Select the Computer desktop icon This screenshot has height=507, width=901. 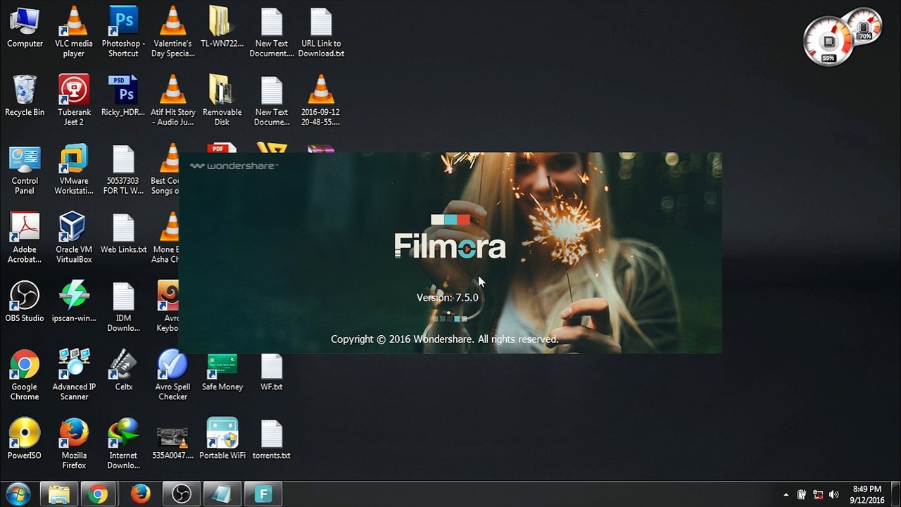[25, 28]
